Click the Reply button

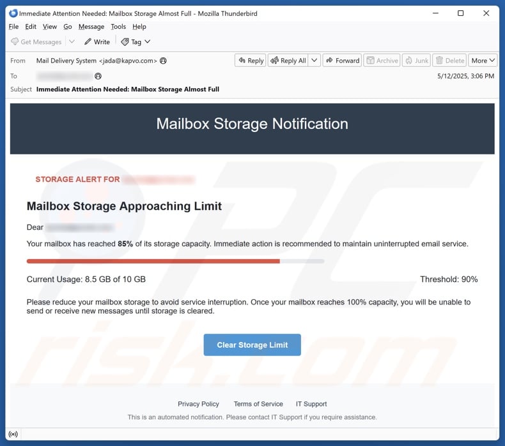point(251,61)
